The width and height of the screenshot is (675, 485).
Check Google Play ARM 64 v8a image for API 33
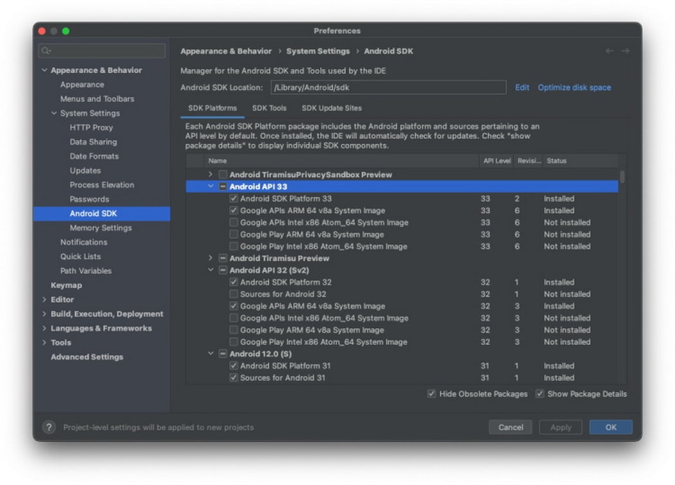(x=233, y=234)
